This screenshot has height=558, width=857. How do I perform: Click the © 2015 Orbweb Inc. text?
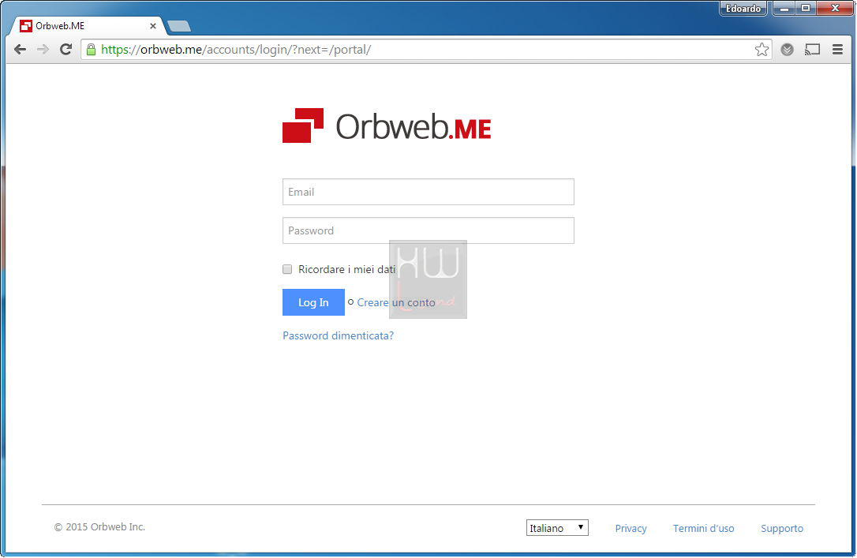coord(99,527)
